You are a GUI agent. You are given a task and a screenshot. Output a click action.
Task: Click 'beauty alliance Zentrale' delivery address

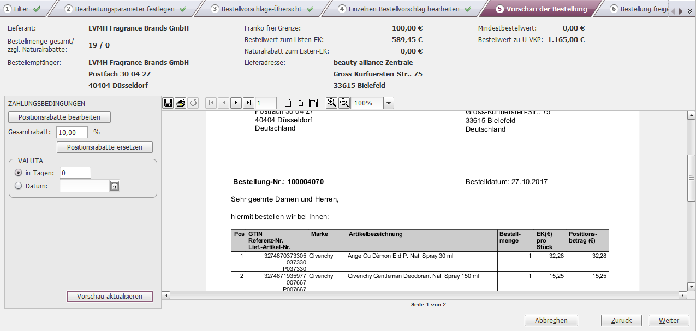click(373, 63)
